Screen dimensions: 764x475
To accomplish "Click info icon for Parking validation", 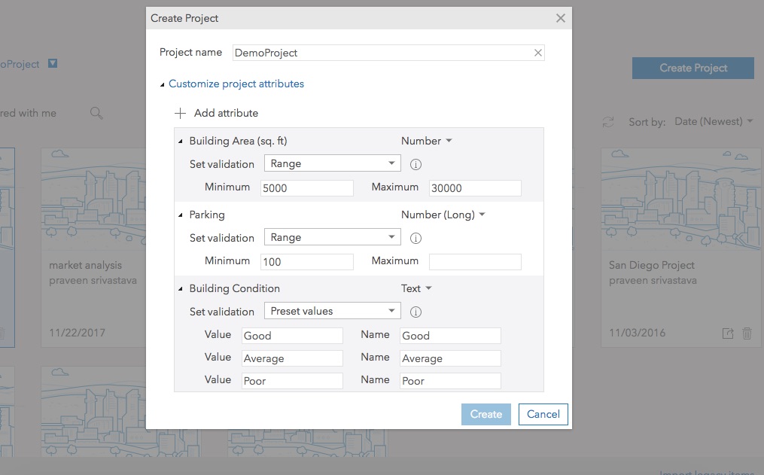I will (415, 238).
